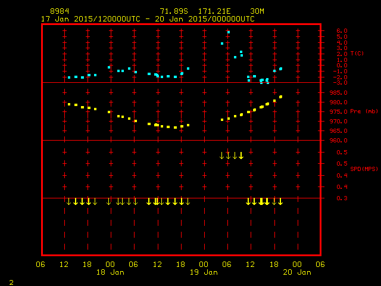This screenshot has width=381, height=286.
Task: Click the leftmost wind arrow on 0.3 line
Action: coord(69,201)
